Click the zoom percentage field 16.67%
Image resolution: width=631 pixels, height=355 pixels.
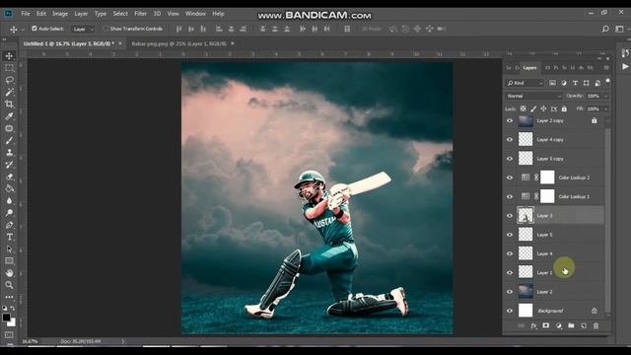(30, 341)
